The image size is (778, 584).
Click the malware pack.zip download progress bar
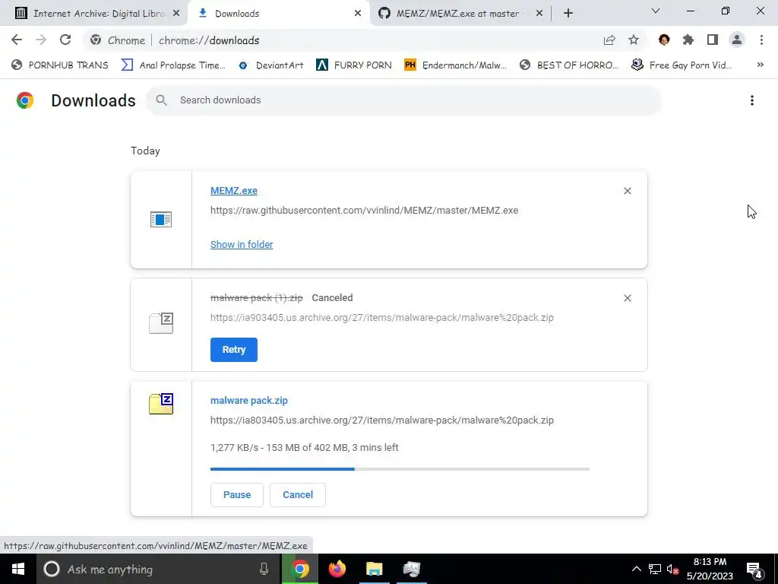click(x=400, y=468)
